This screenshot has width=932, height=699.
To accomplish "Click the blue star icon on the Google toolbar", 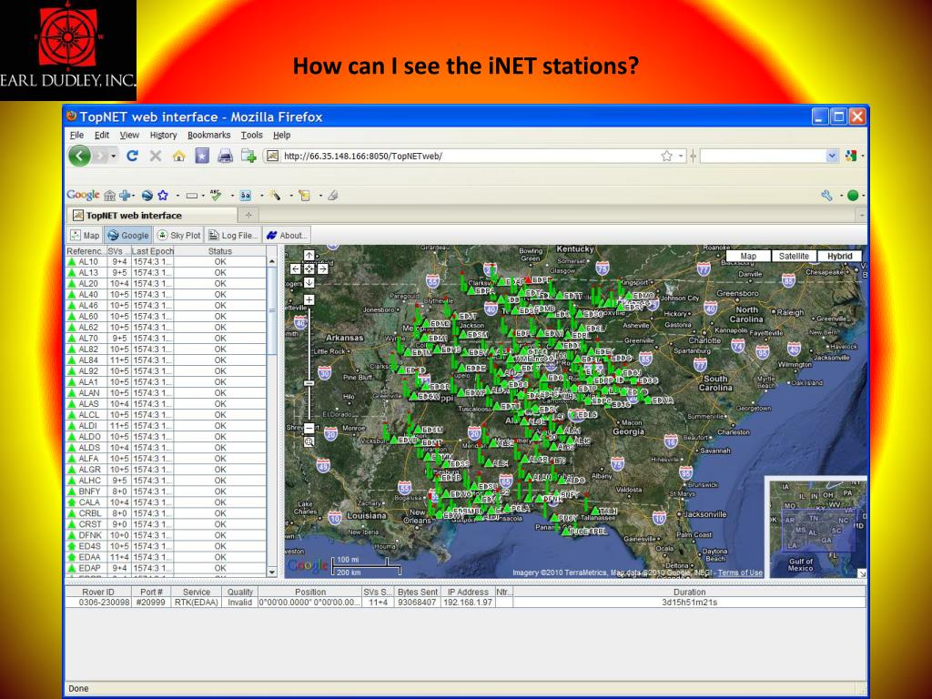I will click(x=163, y=195).
